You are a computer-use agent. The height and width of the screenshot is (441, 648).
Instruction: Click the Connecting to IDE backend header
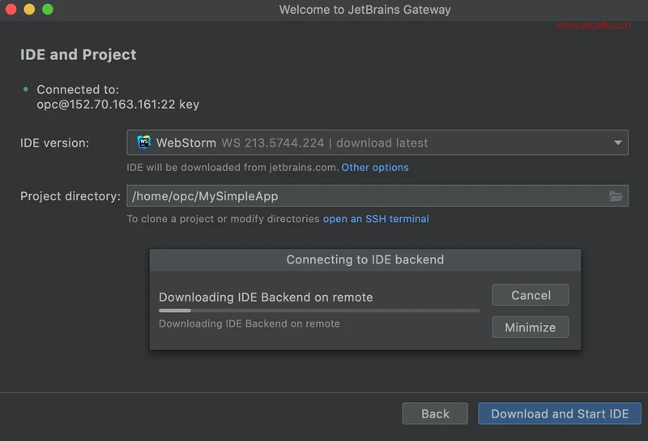coord(365,259)
